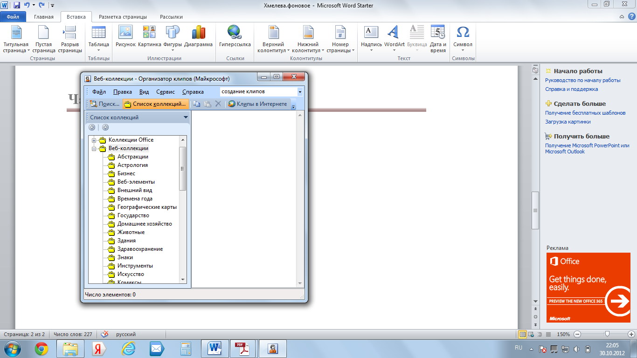This screenshot has width=637, height=358.
Task: Insert Дата и время
Action: [438, 39]
